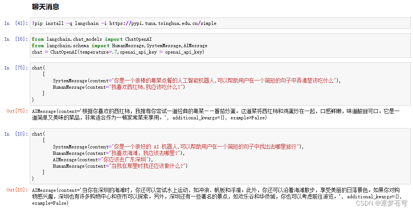Click the line importing HumanMessage,SystemMessage,AIMessage

click(x=119, y=46)
